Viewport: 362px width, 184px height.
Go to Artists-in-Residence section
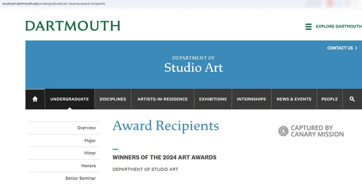click(x=162, y=99)
